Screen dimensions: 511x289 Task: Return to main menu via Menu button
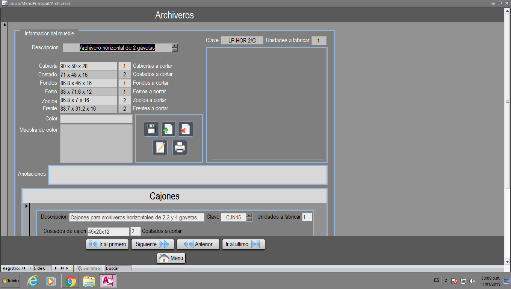point(171,258)
